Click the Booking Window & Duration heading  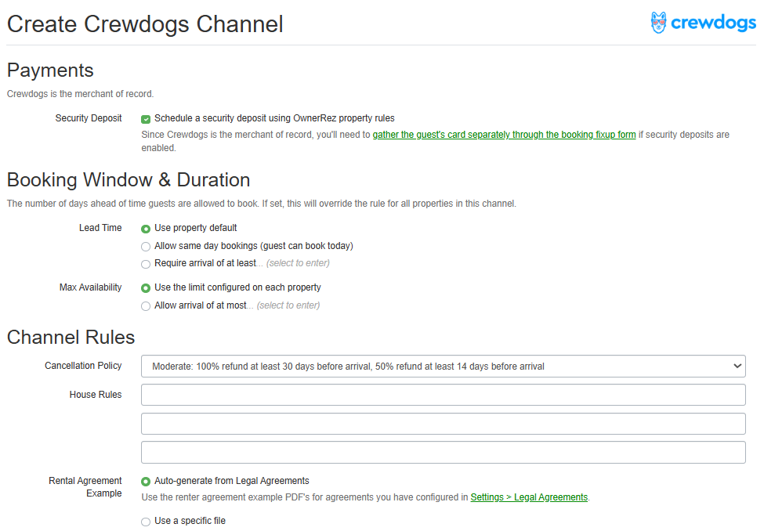point(129,180)
